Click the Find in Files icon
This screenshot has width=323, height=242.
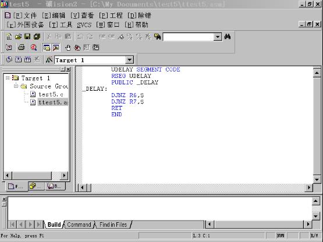click(157, 37)
